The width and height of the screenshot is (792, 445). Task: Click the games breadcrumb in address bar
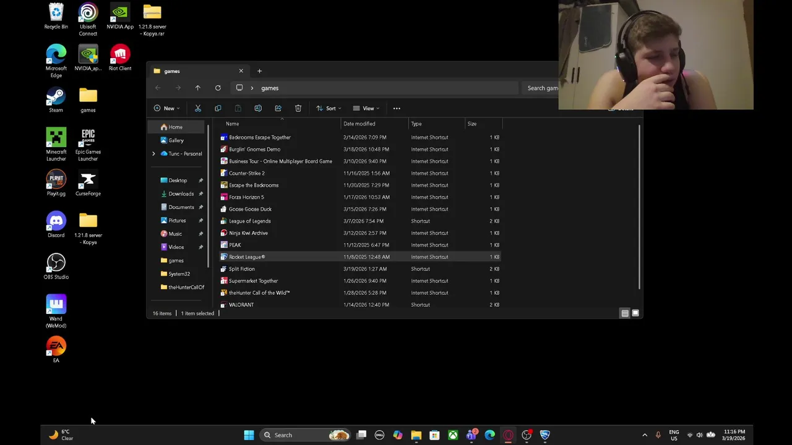pyautogui.click(x=270, y=88)
